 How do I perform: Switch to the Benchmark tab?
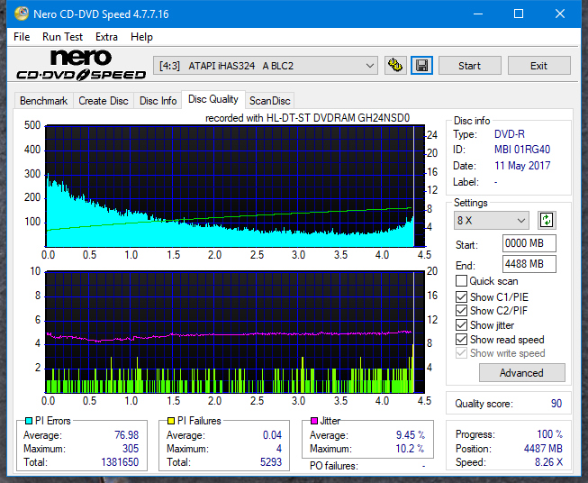pyautogui.click(x=44, y=101)
